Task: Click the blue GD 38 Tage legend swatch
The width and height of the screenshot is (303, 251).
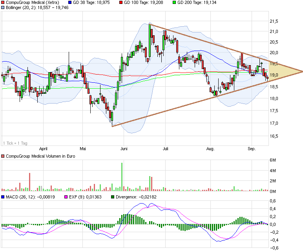Action: [70, 2]
